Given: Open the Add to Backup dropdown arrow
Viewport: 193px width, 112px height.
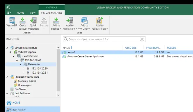Looking at the screenshot, I should coord(61,29).
